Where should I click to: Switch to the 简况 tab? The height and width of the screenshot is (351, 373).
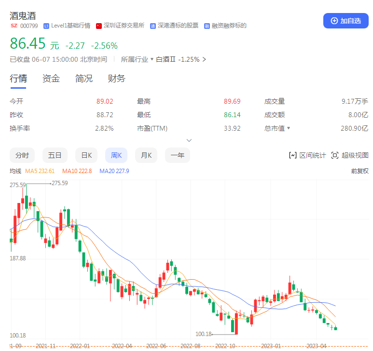tap(84, 79)
